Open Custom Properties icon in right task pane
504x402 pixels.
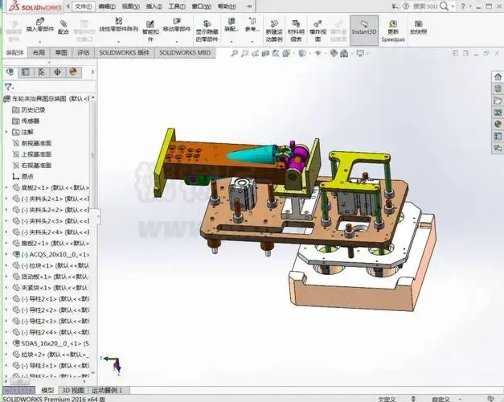click(x=498, y=137)
